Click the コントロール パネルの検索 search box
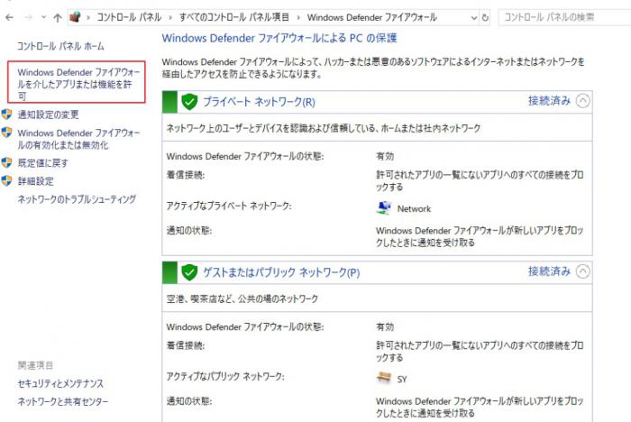The image size is (631, 422). click(x=564, y=17)
